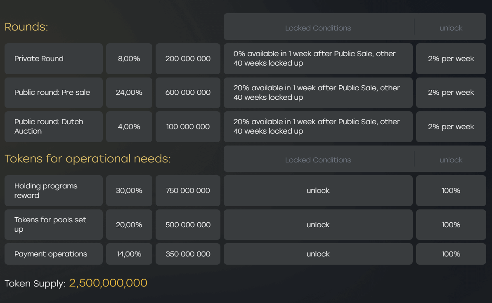Click the 30,00% percentage cell
Screen dimensions: 492x303
pos(129,190)
